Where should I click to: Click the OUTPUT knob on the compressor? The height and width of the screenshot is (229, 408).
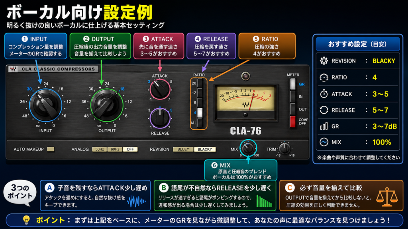(107, 105)
